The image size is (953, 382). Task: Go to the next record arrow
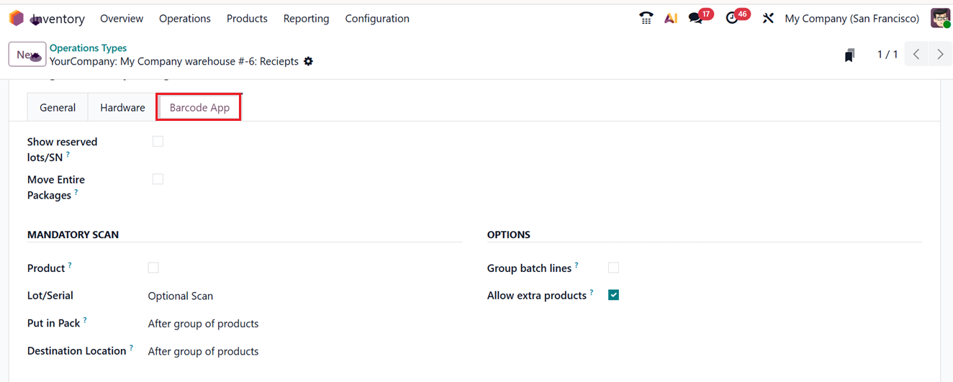[x=940, y=55]
